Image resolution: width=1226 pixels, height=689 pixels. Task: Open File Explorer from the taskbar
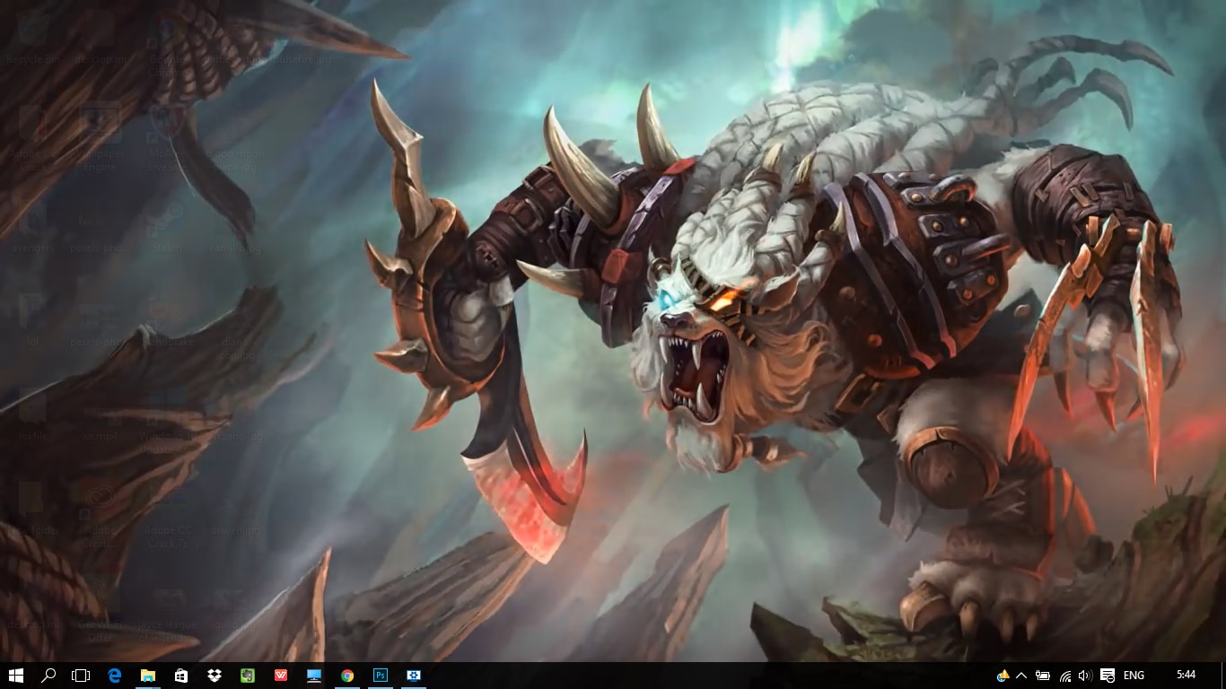click(146, 676)
